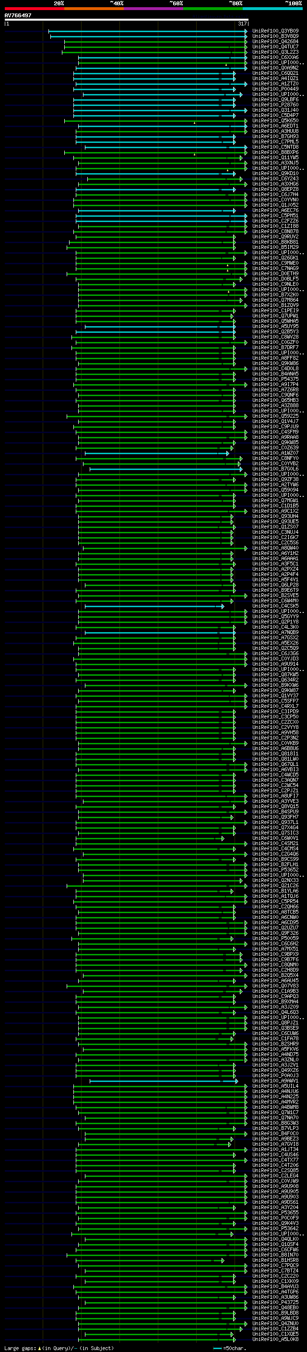Image resolution: width=307 pixels, height=1352 pixels.
Task: Select the UniRef100_A1ZTZ0 label
Action: pyautogui.click(x=275, y=84)
